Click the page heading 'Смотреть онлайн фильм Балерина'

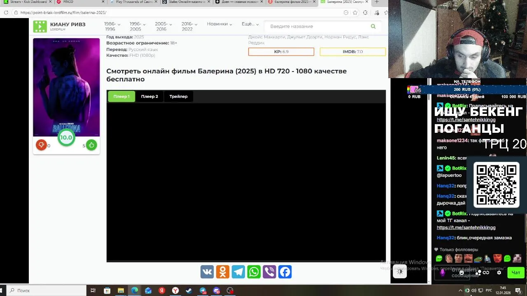pyautogui.click(x=226, y=75)
